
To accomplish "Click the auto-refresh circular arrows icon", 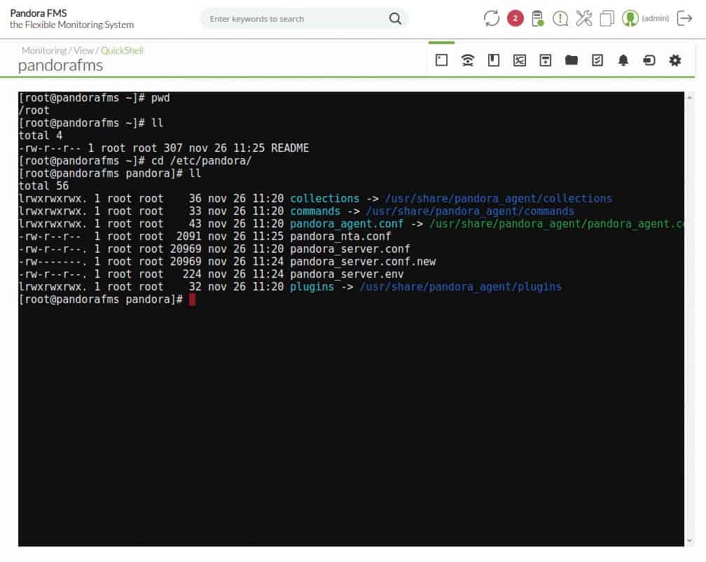I will click(491, 18).
